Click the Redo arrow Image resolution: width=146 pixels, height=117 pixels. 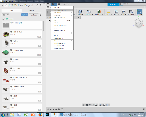pos(69,4)
